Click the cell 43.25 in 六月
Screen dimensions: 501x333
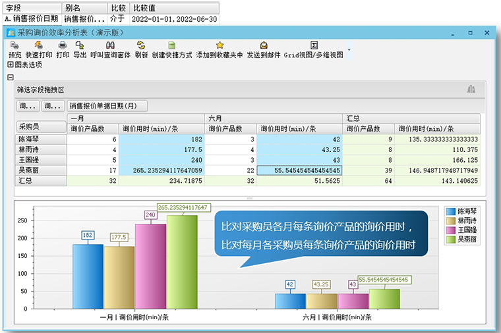[x=299, y=149]
